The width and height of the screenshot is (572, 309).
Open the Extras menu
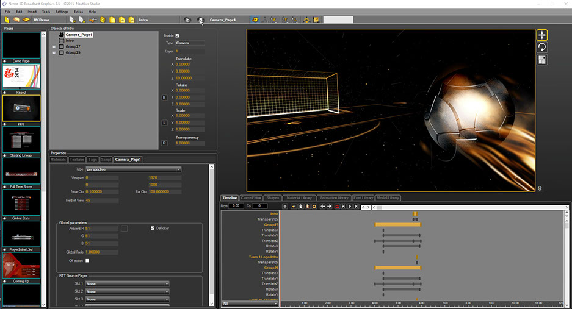tap(78, 12)
